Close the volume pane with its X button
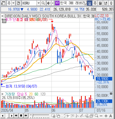This screenshot has width=115, height=119. tap(111, 93)
